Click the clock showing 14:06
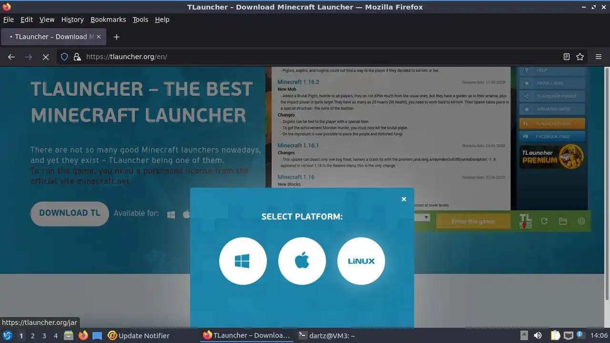 click(599, 335)
